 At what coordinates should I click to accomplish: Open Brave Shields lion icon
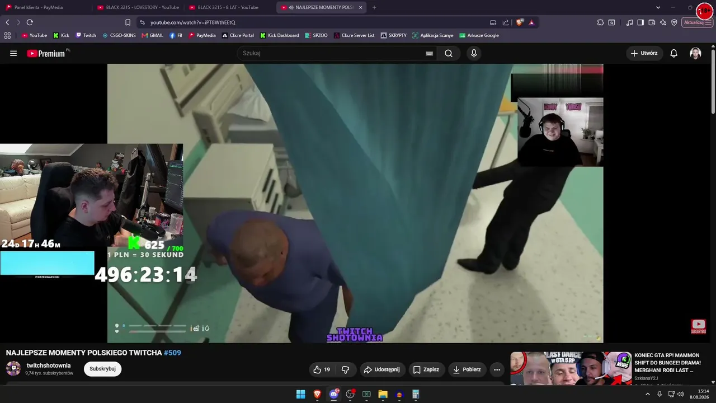(520, 22)
